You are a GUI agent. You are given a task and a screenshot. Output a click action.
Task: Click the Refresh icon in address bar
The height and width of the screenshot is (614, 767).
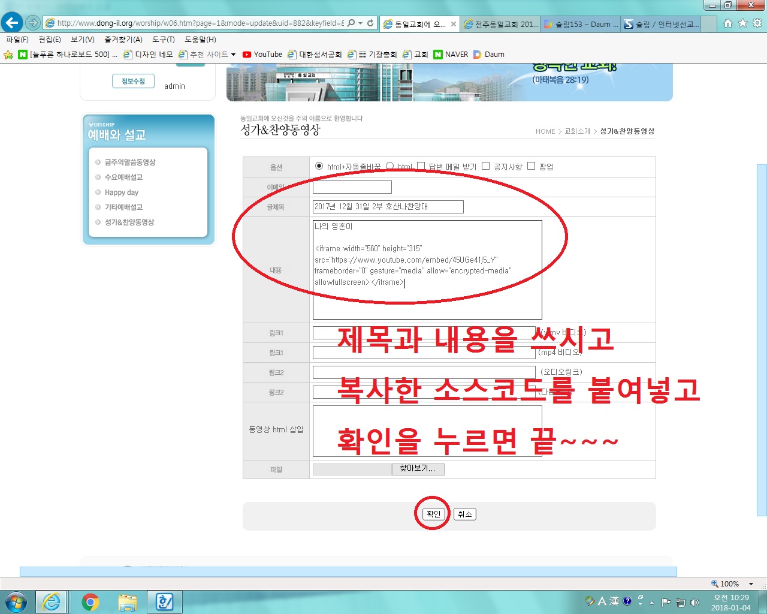coord(370,23)
